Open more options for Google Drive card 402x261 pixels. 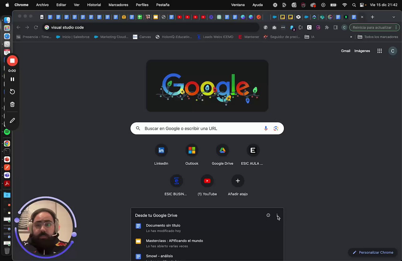tap(277, 216)
